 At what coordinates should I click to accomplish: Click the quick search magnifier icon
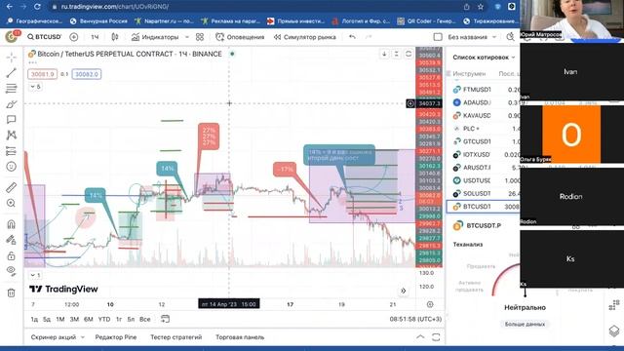511,37
